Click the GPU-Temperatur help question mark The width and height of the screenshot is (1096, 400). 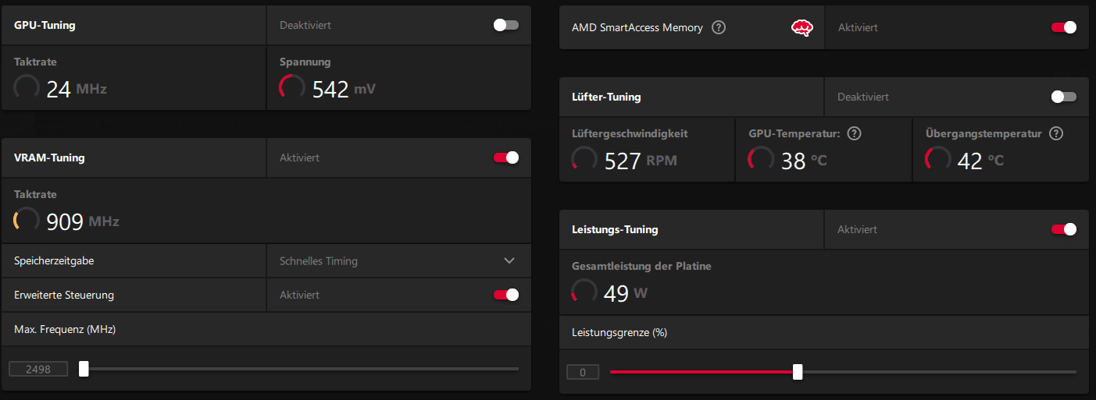click(854, 133)
